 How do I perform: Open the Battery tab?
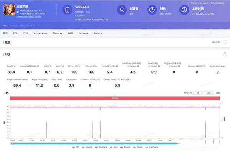pyautogui.click(x=98, y=33)
